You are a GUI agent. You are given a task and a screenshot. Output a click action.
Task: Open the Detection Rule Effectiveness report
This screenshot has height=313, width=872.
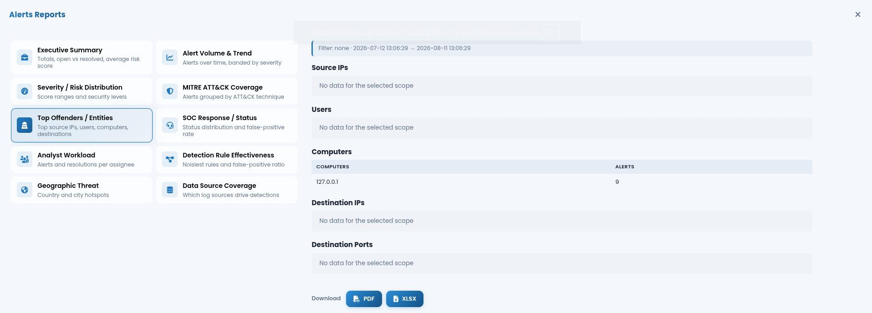click(227, 159)
